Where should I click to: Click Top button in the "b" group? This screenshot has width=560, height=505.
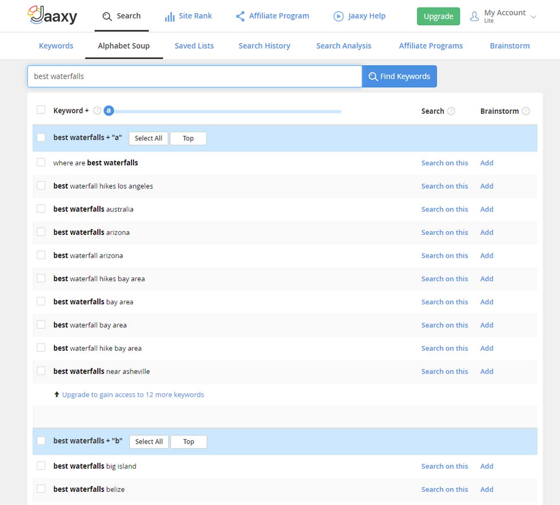click(x=189, y=441)
